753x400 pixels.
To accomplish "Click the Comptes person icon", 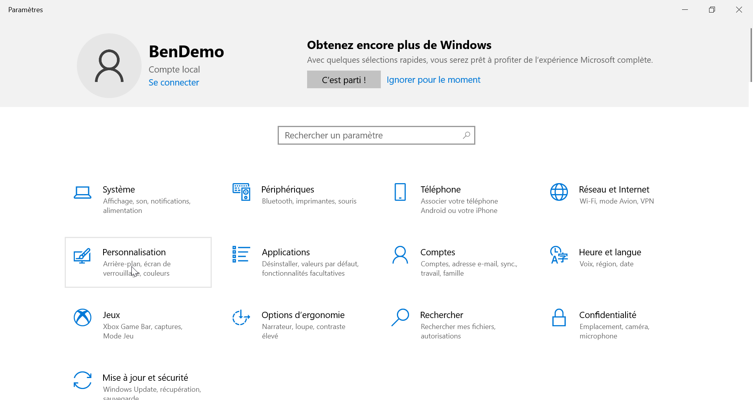I will tap(400, 255).
